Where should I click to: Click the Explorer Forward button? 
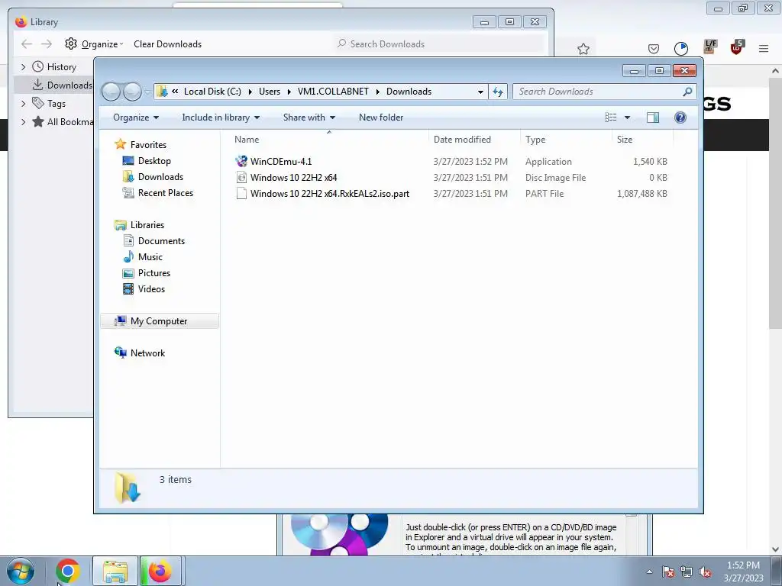(x=132, y=92)
